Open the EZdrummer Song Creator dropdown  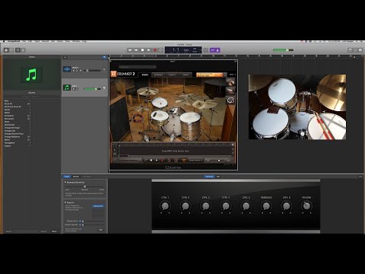pyautogui.click(x=195, y=161)
